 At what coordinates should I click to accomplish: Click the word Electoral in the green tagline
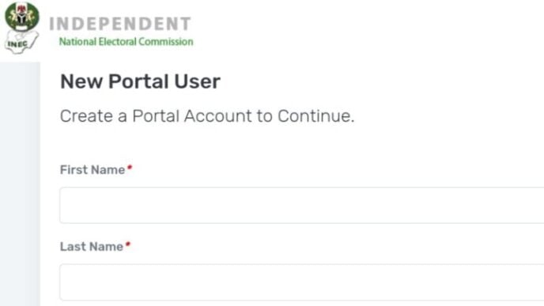click(118, 42)
